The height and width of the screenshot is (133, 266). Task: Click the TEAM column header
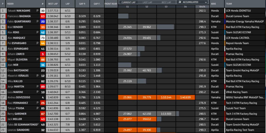(229, 4)
